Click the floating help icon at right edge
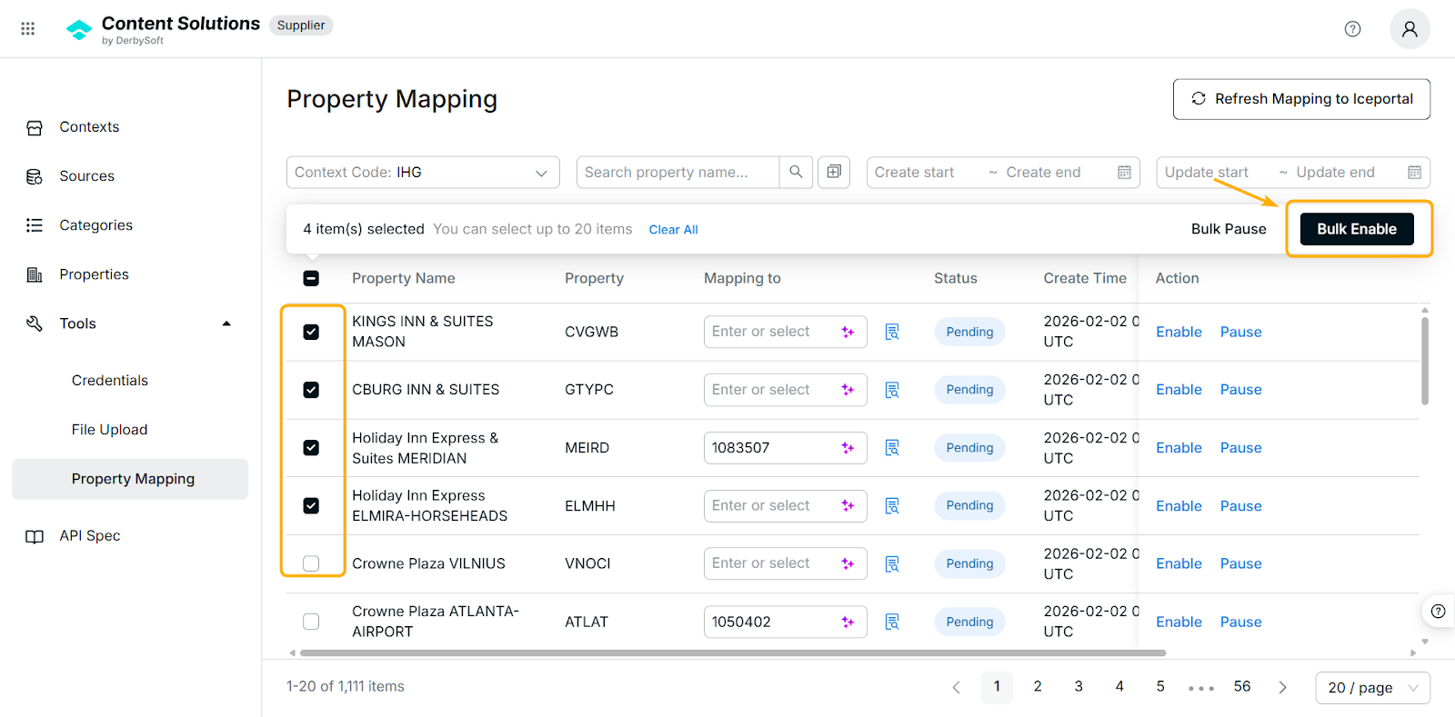This screenshot has height=717, width=1455. (x=1438, y=611)
